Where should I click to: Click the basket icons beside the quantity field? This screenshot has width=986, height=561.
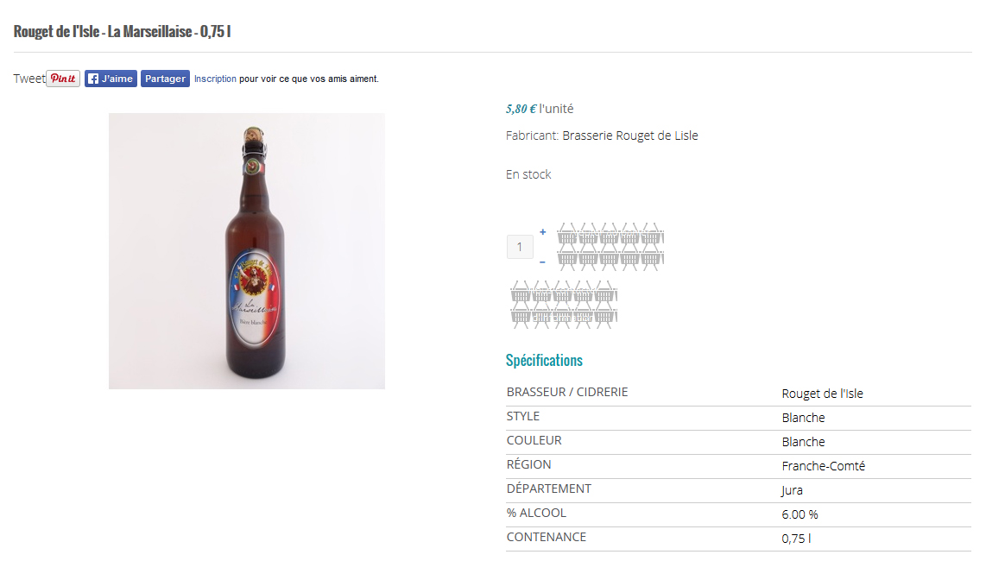610,246
